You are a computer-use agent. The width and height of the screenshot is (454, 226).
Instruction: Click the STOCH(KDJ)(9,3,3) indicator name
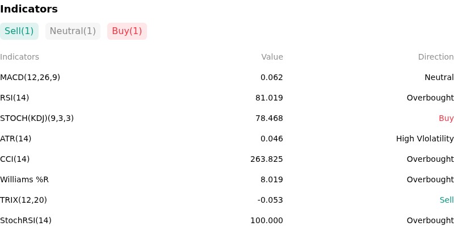click(x=37, y=119)
